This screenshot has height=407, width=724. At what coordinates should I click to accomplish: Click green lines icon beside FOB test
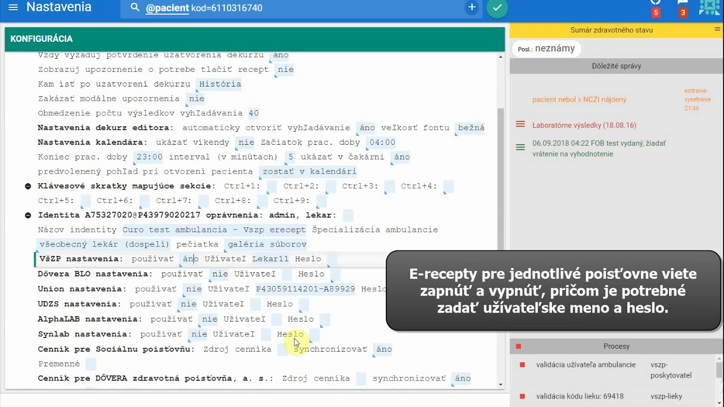point(520,148)
